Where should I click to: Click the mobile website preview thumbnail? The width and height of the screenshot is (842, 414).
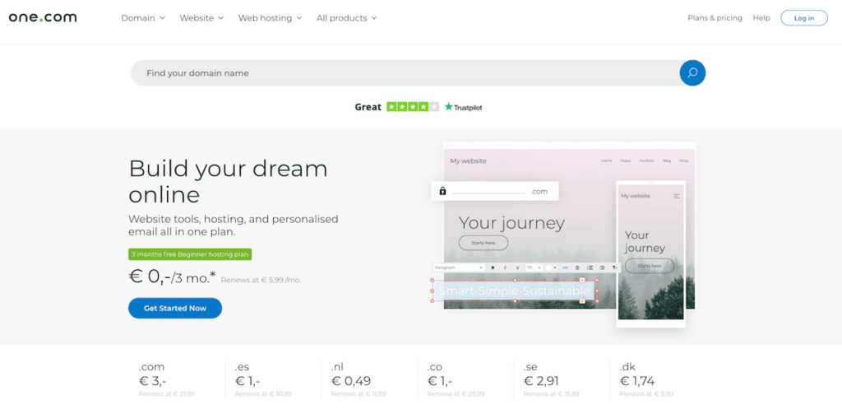coord(651,254)
